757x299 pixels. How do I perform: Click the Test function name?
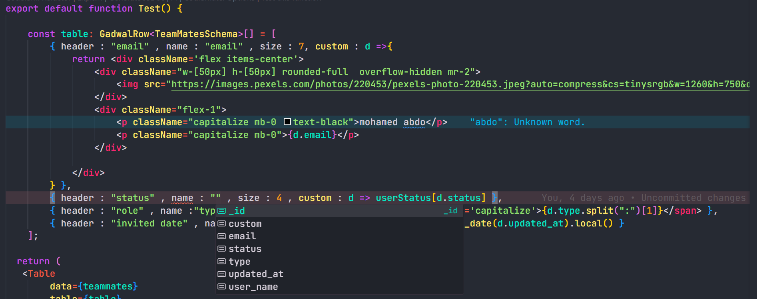149,8
